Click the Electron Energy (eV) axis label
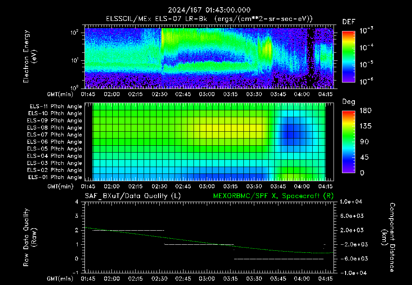Image resolution: width=412 pixels, height=285 pixels. tap(30, 56)
